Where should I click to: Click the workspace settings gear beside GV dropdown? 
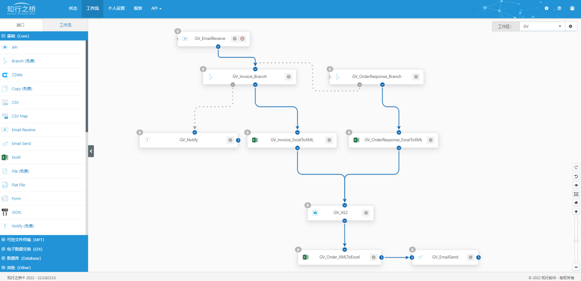570,27
